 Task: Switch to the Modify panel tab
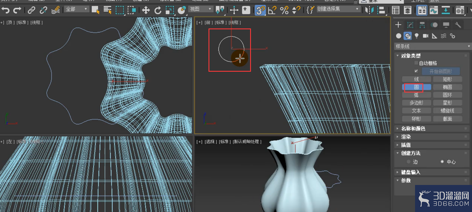coord(410,25)
